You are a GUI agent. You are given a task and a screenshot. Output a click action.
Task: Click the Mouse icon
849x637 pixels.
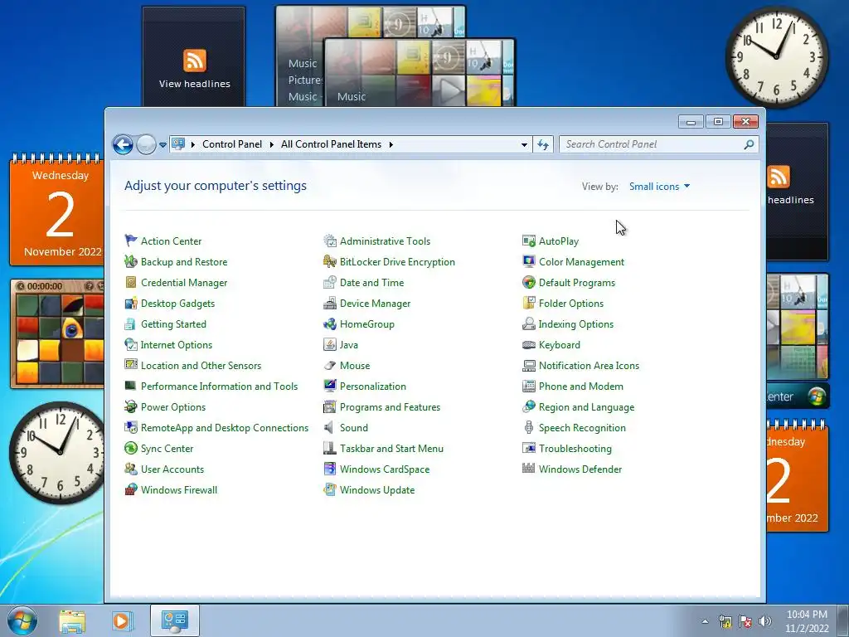(x=330, y=366)
